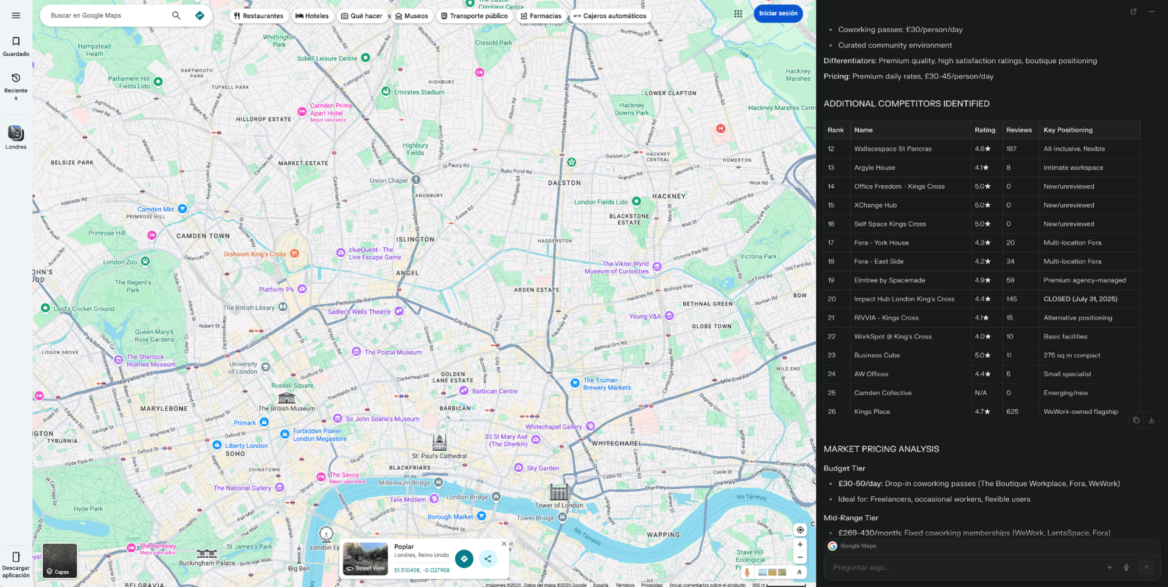Select the Tate Modern map pin
This screenshot has height=587, width=1168.
click(x=434, y=499)
